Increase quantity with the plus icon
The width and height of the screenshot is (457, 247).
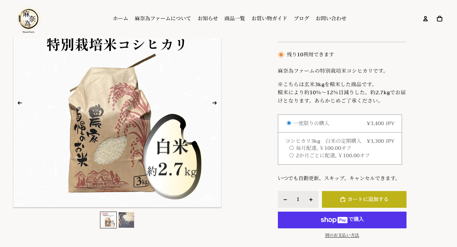click(311, 199)
